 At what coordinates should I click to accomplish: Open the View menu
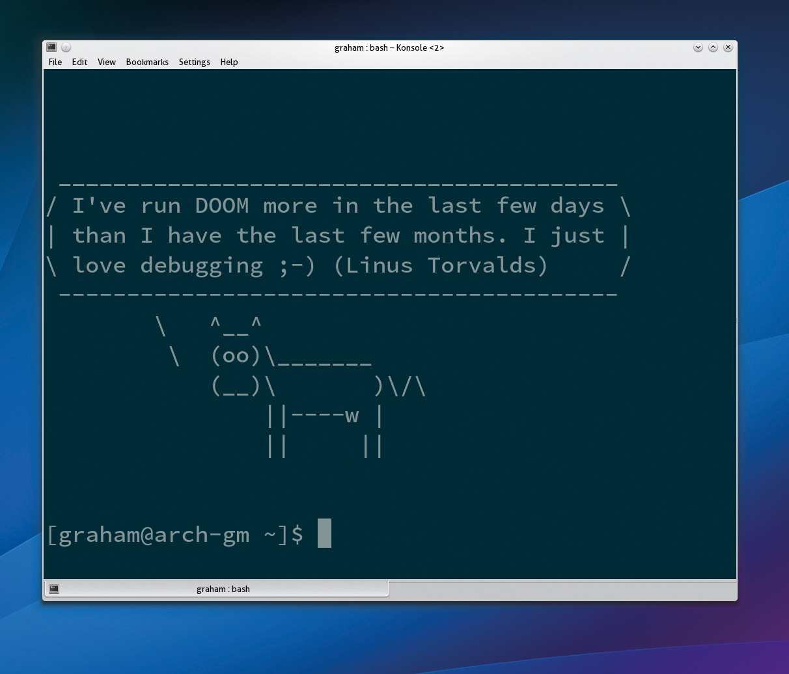pos(107,62)
